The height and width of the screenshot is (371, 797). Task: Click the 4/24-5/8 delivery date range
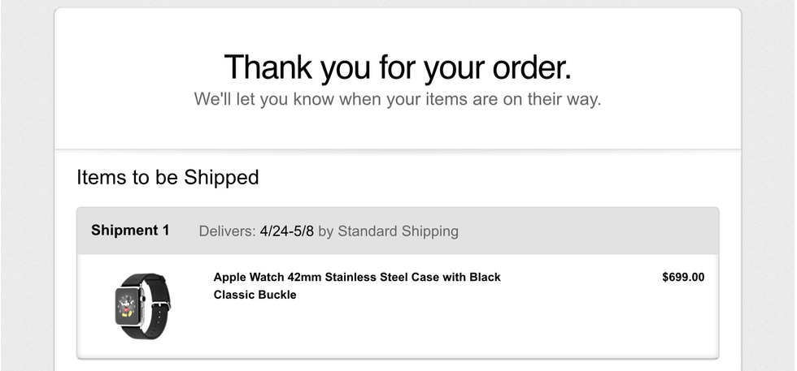287,231
